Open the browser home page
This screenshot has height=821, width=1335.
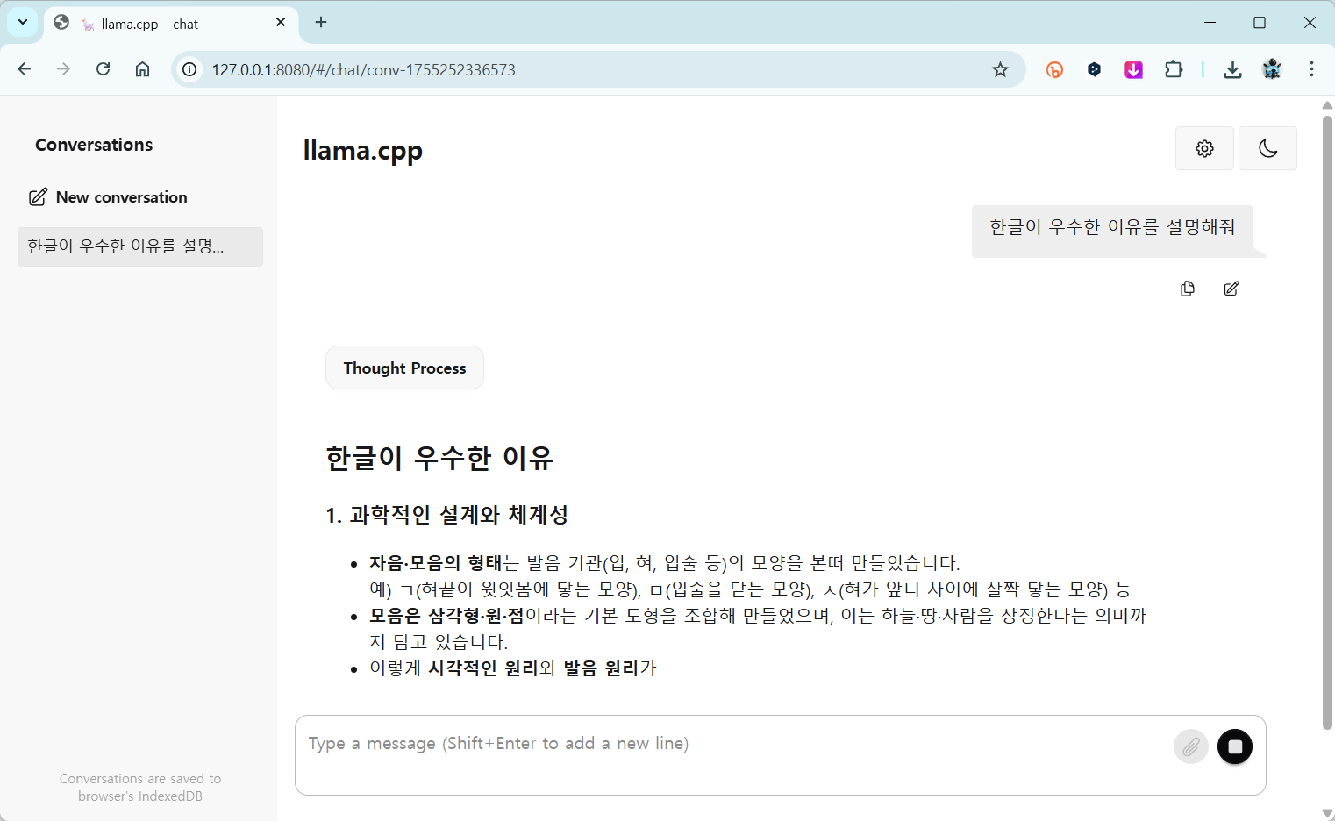pos(142,69)
